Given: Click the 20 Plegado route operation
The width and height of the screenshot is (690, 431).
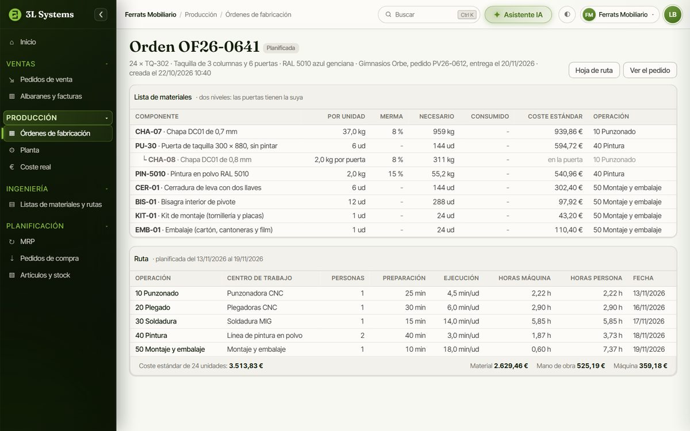Looking at the screenshot, I should 152,307.
